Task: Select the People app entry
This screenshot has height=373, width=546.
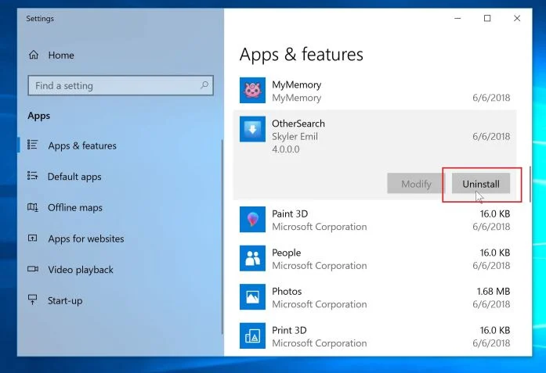Action: coord(374,259)
